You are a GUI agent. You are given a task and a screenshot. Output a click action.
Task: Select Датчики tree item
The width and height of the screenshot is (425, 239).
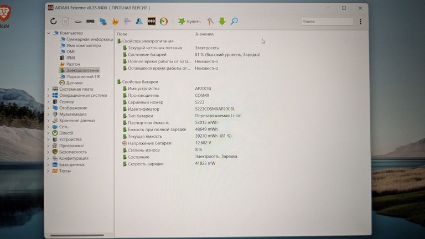tap(71, 82)
